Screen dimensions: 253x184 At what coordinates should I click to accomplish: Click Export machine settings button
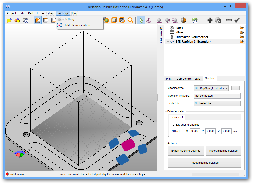click(186, 151)
